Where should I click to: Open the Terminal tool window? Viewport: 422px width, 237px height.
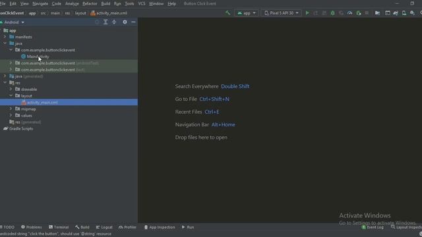(59, 227)
